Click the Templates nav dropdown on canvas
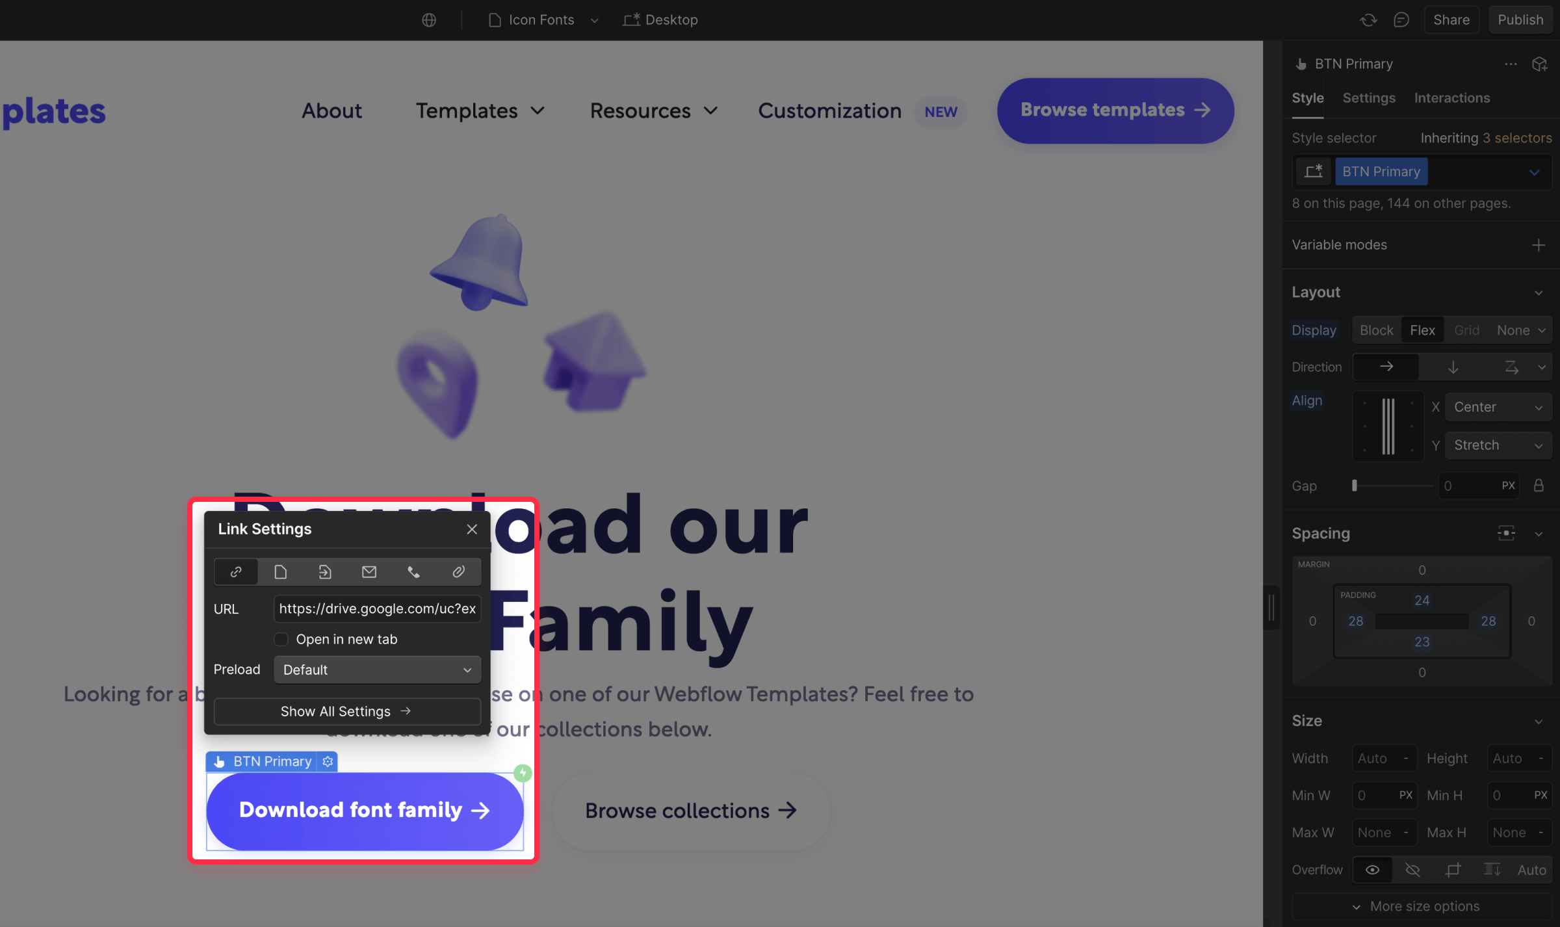This screenshot has height=927, width=1560. pos(480,111)
